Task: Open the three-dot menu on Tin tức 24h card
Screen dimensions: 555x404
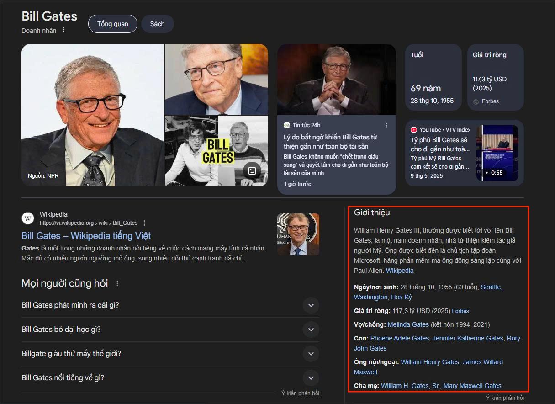Action: 386,125
